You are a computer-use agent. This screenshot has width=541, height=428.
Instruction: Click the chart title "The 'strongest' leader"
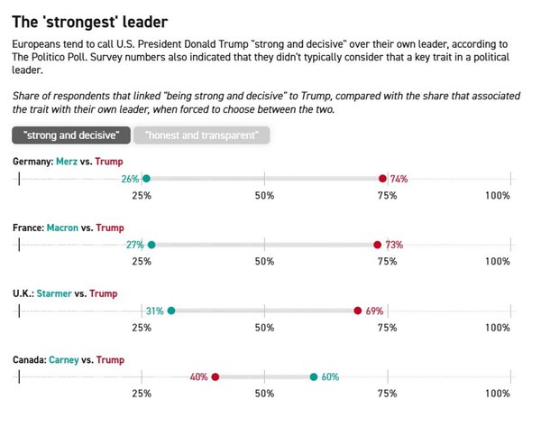[89, 22]
